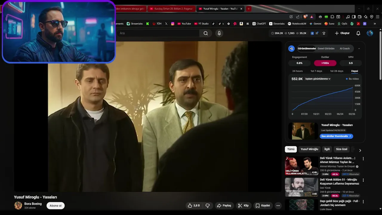Open Streamlabs bookmark

click(x=135, y=24)
